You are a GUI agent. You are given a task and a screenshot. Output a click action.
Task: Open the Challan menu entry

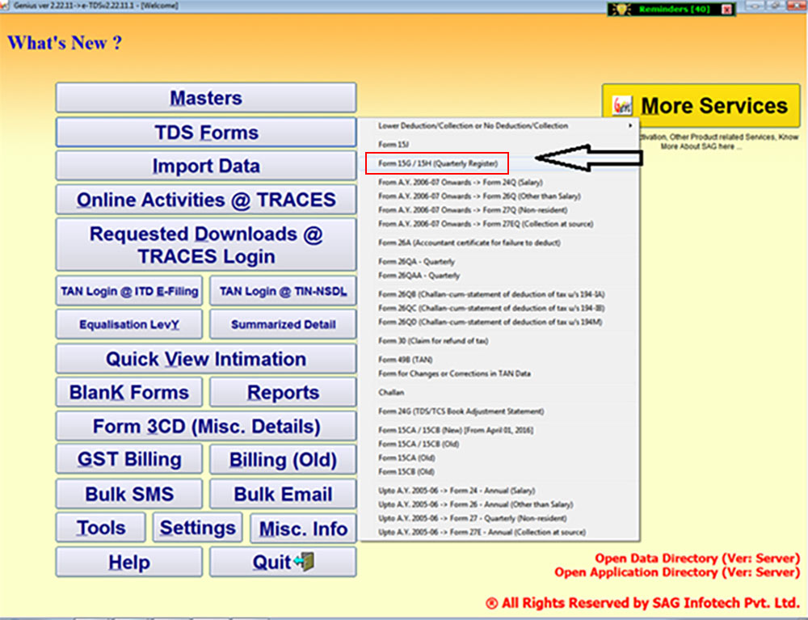tap(389, 394)
